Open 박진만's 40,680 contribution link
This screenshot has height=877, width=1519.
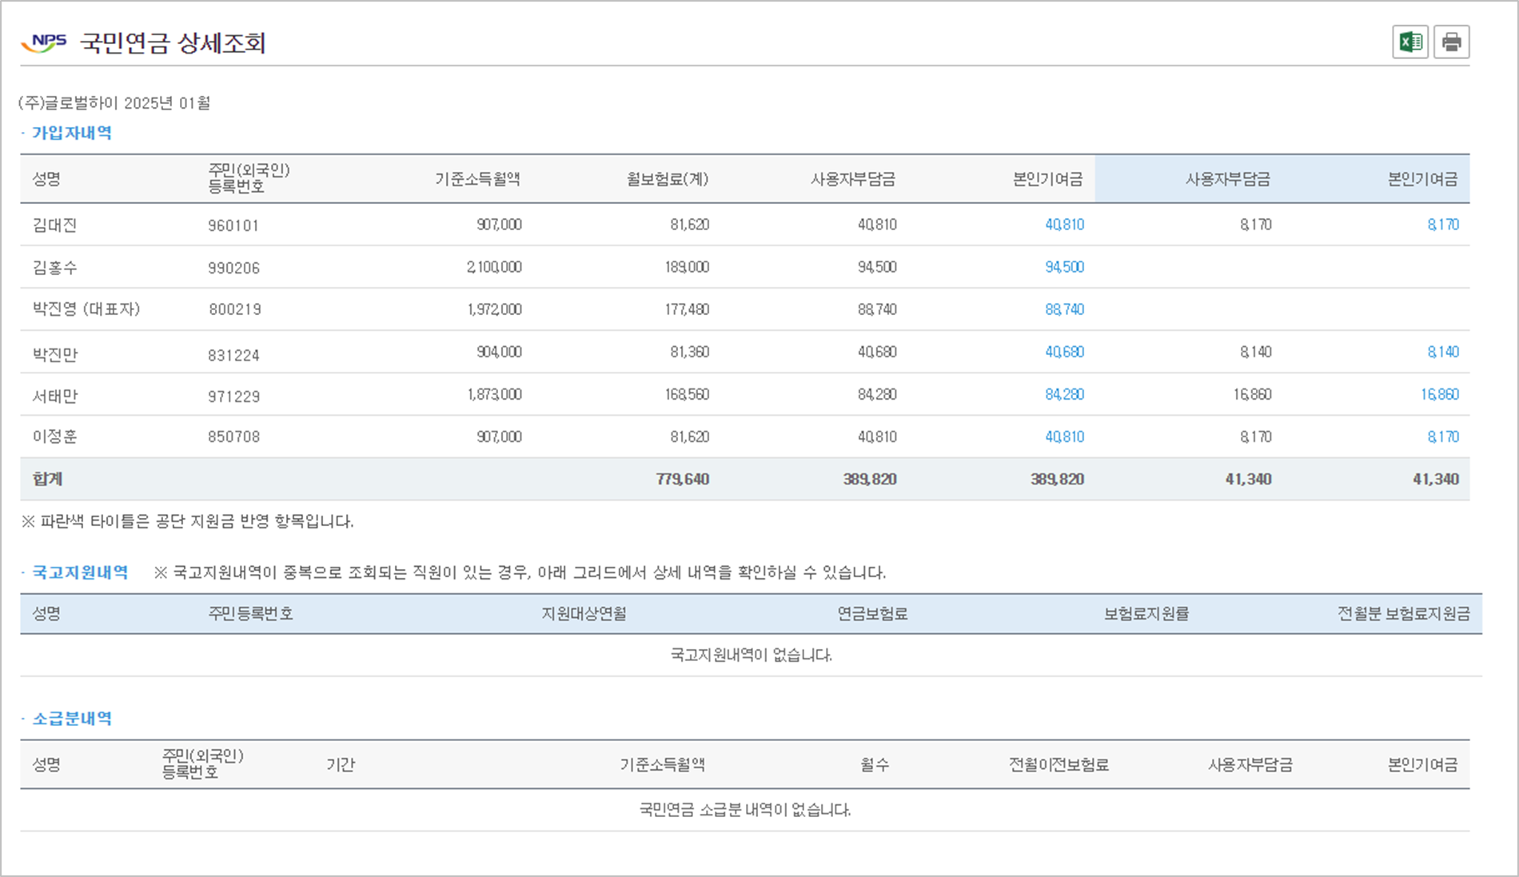tap(1064, 352)
